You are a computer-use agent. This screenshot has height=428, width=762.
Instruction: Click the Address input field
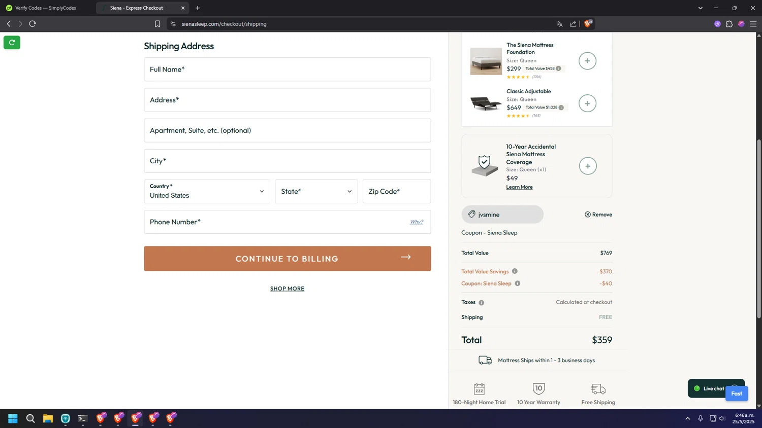tap(288, 100)
